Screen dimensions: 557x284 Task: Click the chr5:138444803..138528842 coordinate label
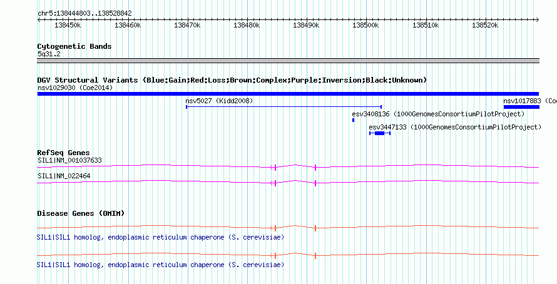click(84, 14)
